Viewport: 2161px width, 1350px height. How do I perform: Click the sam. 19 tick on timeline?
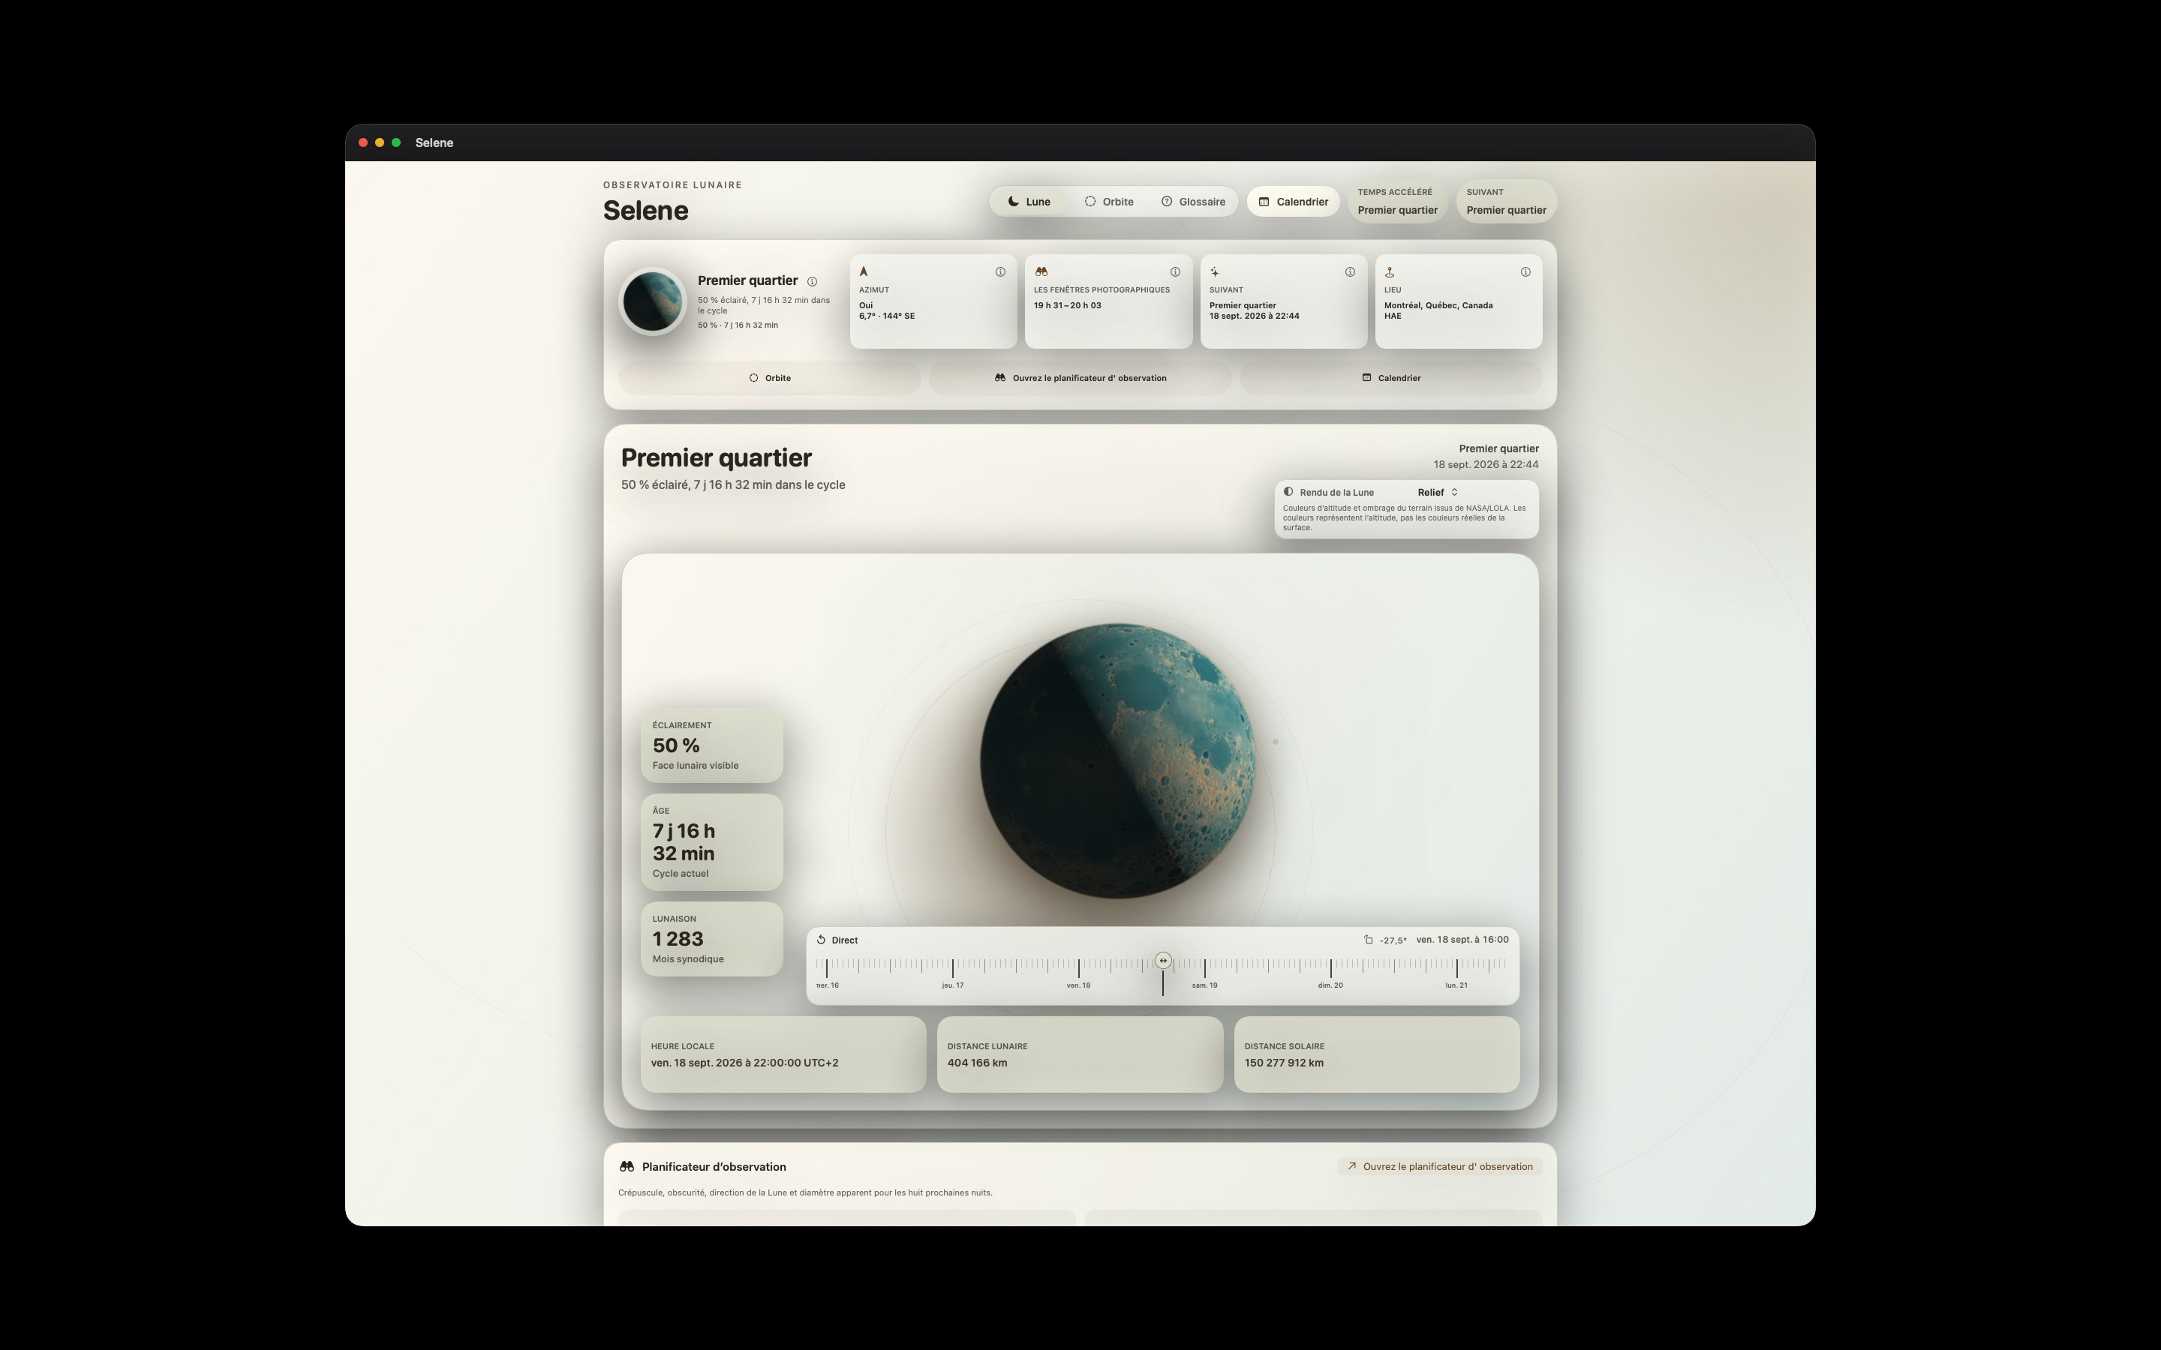point(1204,967)
